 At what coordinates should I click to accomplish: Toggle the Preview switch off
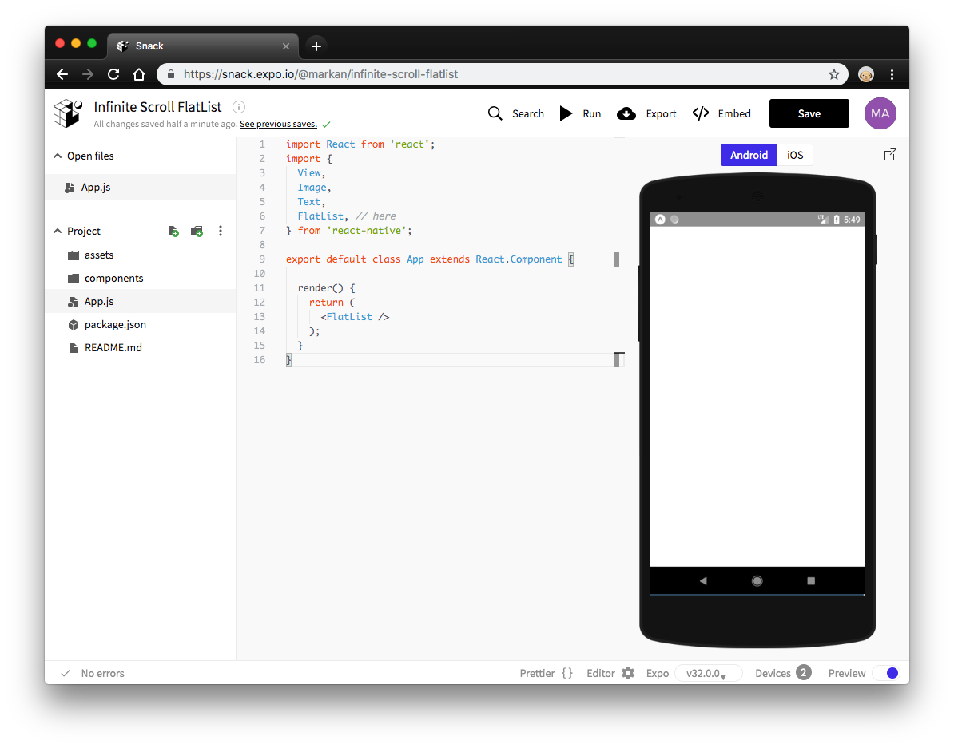pos(885,673)
